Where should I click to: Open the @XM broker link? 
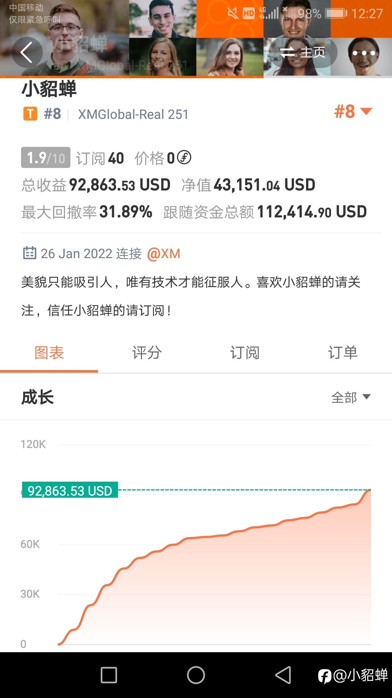pyautogui.click(x=164, y=253)
